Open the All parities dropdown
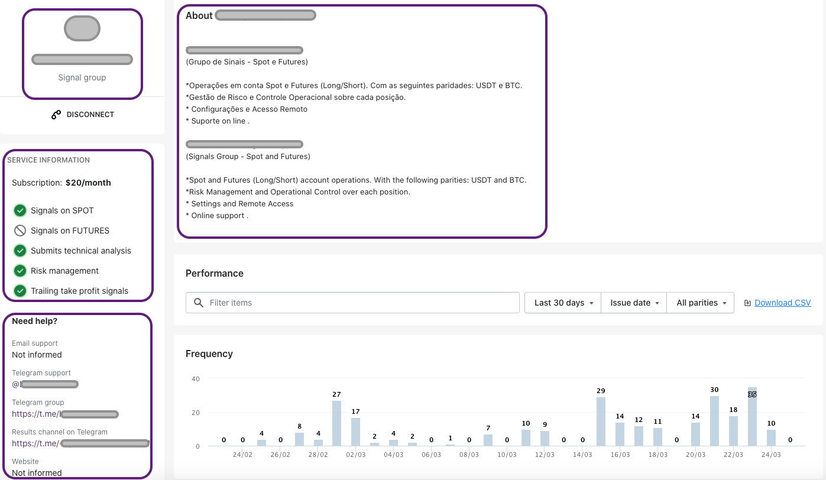Screen dimensions: 826x480 tap(701, 303)
